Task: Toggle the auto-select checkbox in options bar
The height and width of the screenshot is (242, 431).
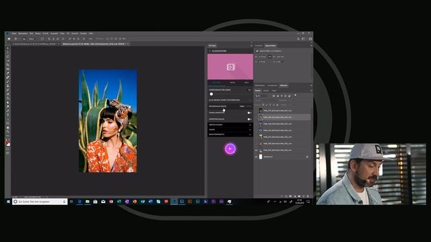Action: pyautogui.click(x=24, y=39)
